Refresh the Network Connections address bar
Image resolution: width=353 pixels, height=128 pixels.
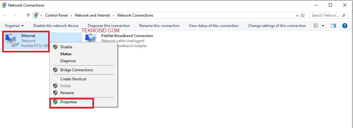point(303,15)
